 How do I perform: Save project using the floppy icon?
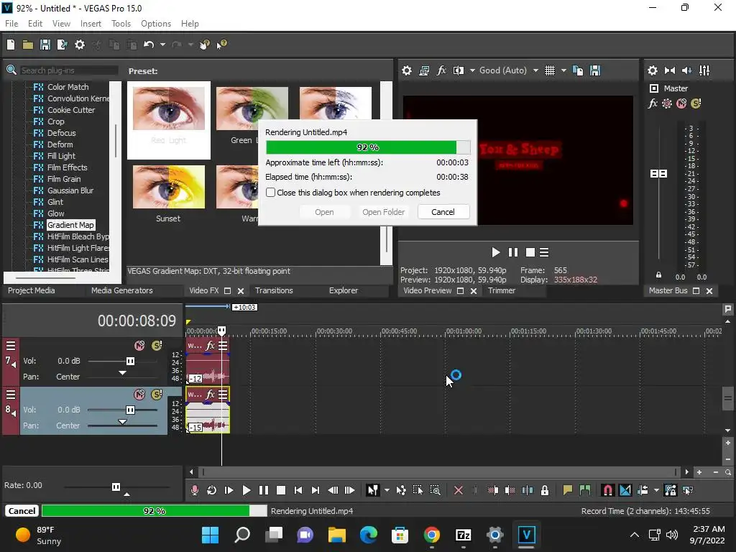coord(45,45)
